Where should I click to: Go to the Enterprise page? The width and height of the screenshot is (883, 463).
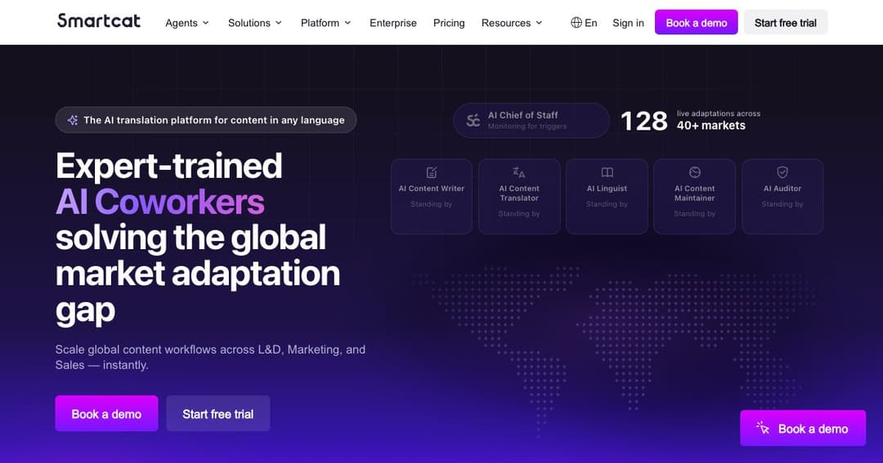(393, 23)
